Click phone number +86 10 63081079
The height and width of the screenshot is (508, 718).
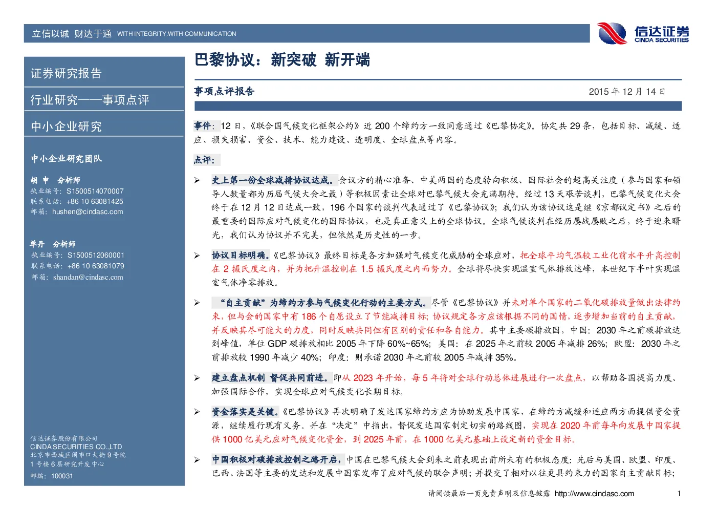(x=96, y=266)
